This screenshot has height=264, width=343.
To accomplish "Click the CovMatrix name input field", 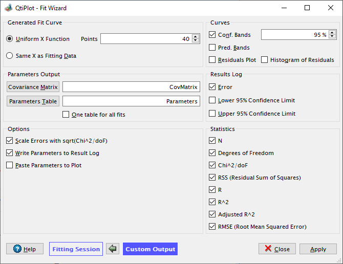I will pyautogui.click(x=131, y=87).
